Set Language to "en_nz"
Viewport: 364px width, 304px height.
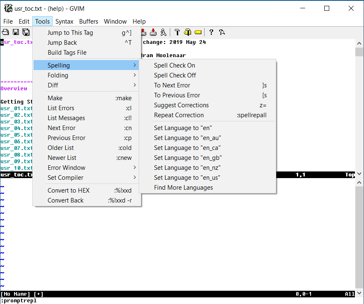[x=207, y=168]
